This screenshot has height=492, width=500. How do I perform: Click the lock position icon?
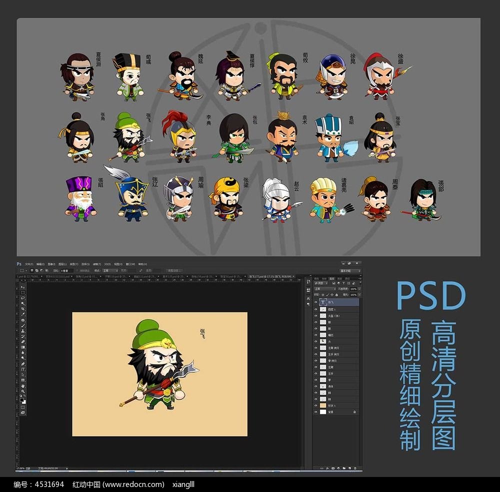332,295
